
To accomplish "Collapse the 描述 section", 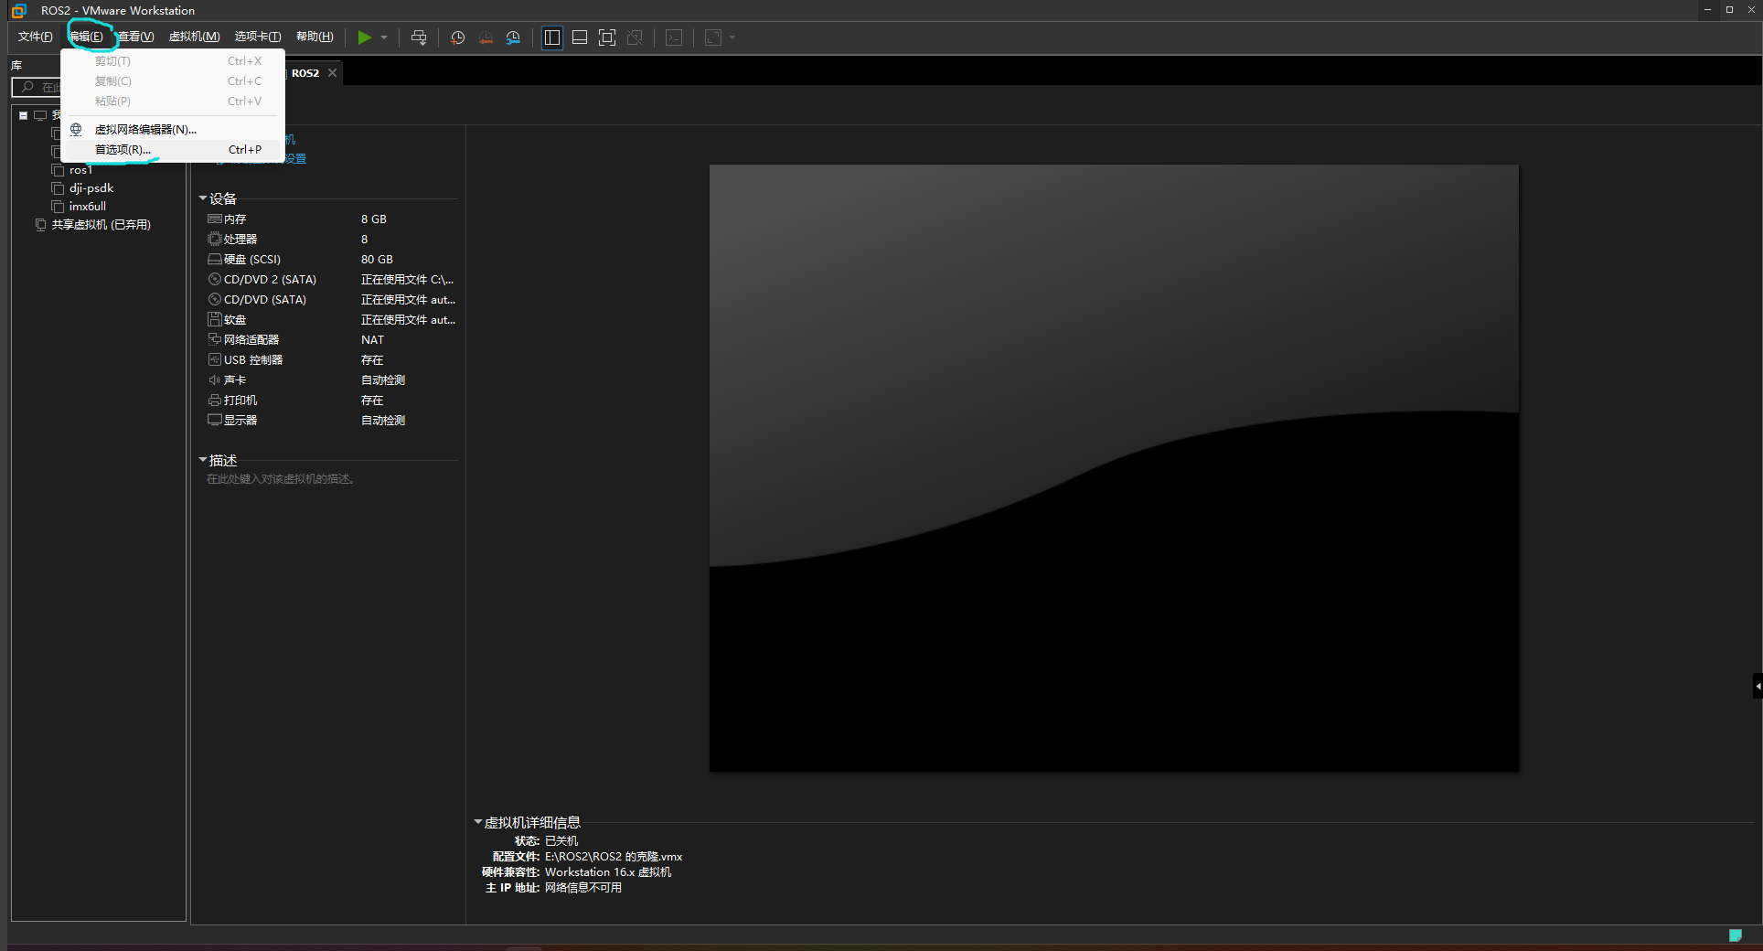I will pyautogui.click(x=203, y=460).
